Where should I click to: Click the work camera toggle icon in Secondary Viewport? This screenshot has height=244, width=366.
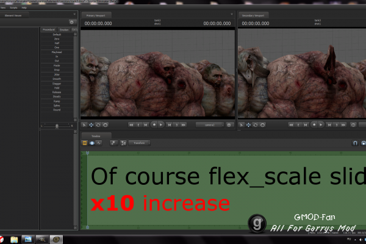(x=353, y=125)
